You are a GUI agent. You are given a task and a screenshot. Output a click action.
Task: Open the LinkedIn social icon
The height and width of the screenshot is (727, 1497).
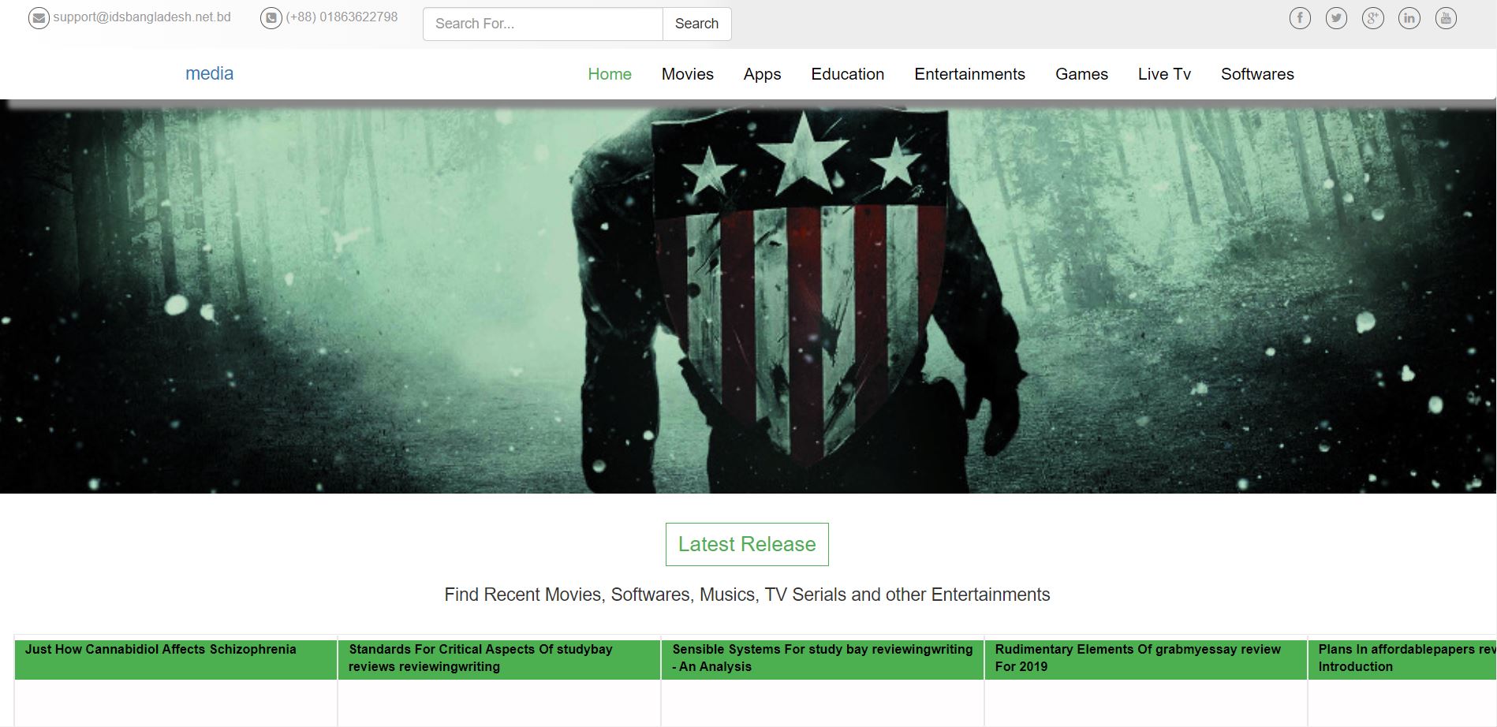tap(1409, 18)
